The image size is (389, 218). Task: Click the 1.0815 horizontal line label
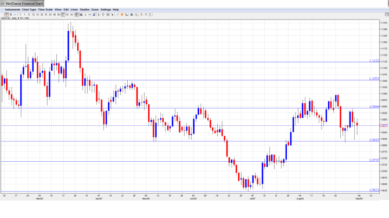(x=374, y=140)
